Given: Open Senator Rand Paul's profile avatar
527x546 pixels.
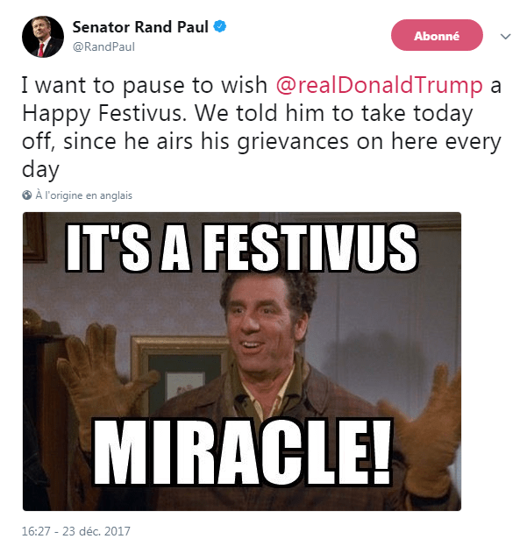Looking at the screenshot, I should pos(42,37).
